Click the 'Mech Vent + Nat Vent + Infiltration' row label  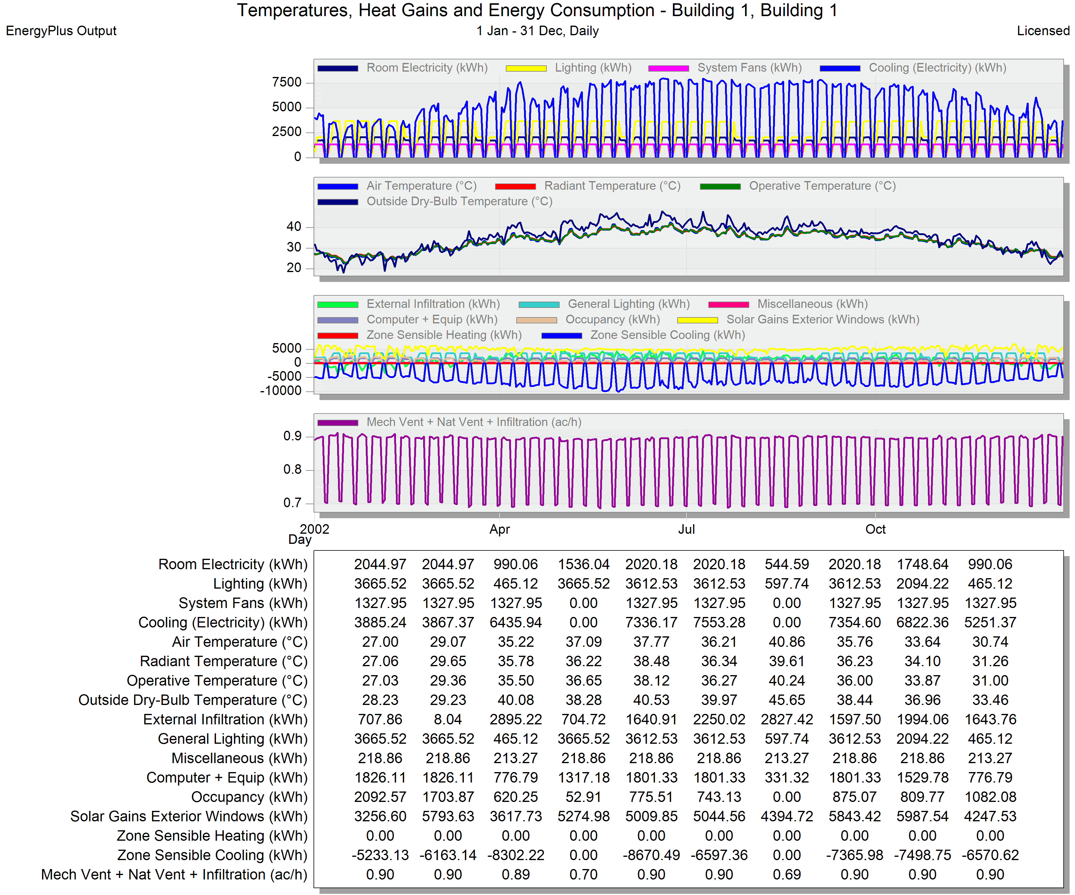pyautogui.click(x=174, y=874)
